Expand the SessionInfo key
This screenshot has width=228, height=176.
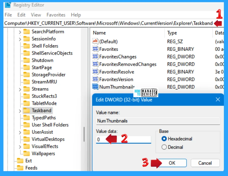20,39
